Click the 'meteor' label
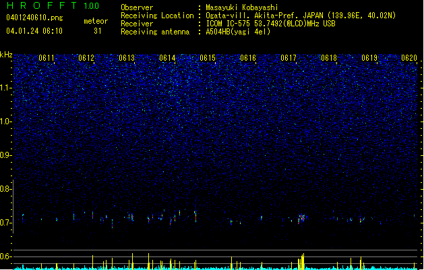The image size is (424, 270). [x=96, y=21]
